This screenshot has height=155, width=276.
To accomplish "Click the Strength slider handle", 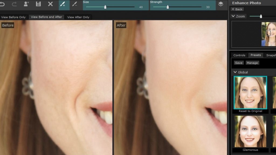I will click(x=168, y=7).
